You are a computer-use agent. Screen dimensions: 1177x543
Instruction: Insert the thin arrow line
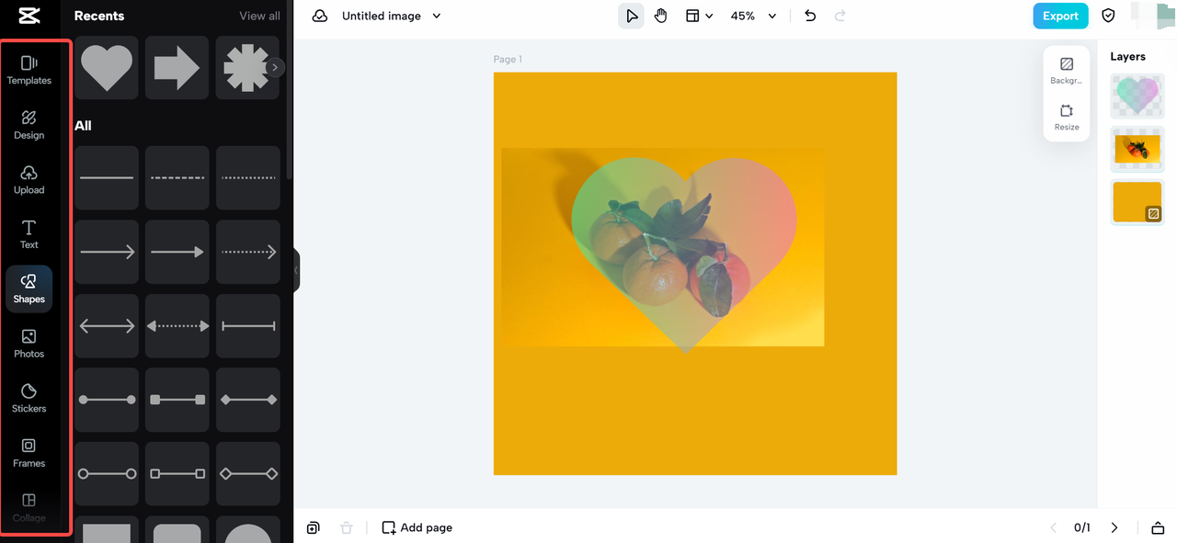tap(107, 252)
